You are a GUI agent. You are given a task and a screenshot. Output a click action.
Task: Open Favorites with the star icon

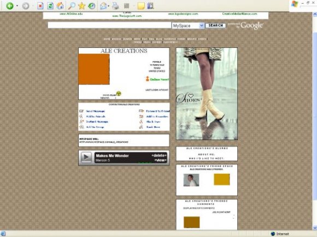tap(81, 6)
